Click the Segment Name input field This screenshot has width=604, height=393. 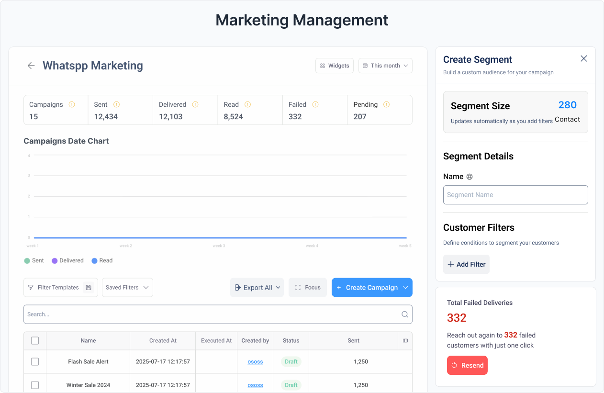click(x=515, y=195)
